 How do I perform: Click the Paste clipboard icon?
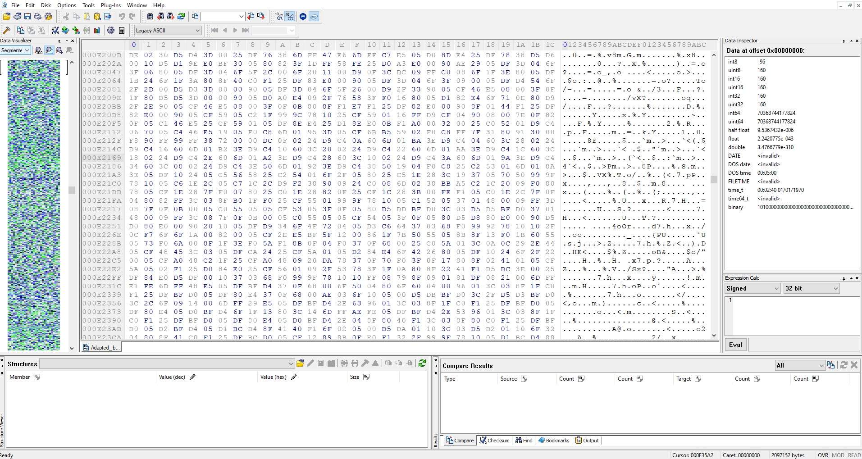coord(87,17)
